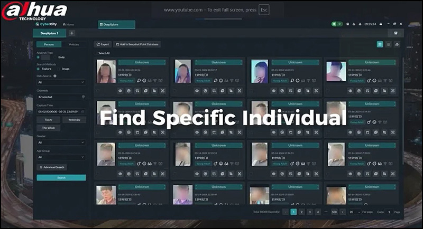
Task: Click the full-screen icon on the 20:33:17 card
Action: click(x=240, y=91)
